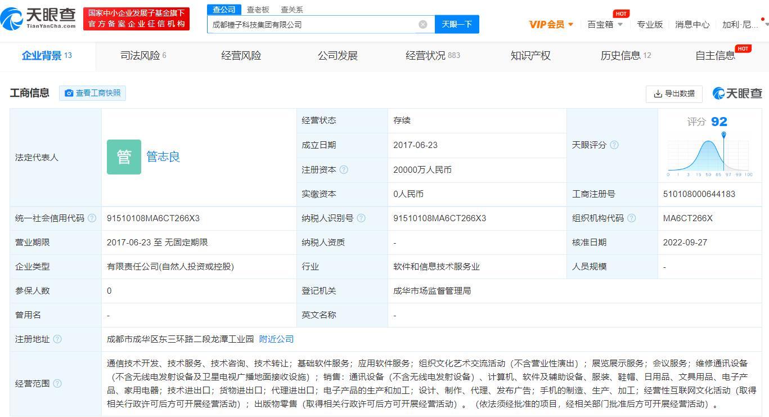Screen dimensions: 769x417
Task: Click registration authority 成华市场监督管理局
Action: [x=432, y=291]
